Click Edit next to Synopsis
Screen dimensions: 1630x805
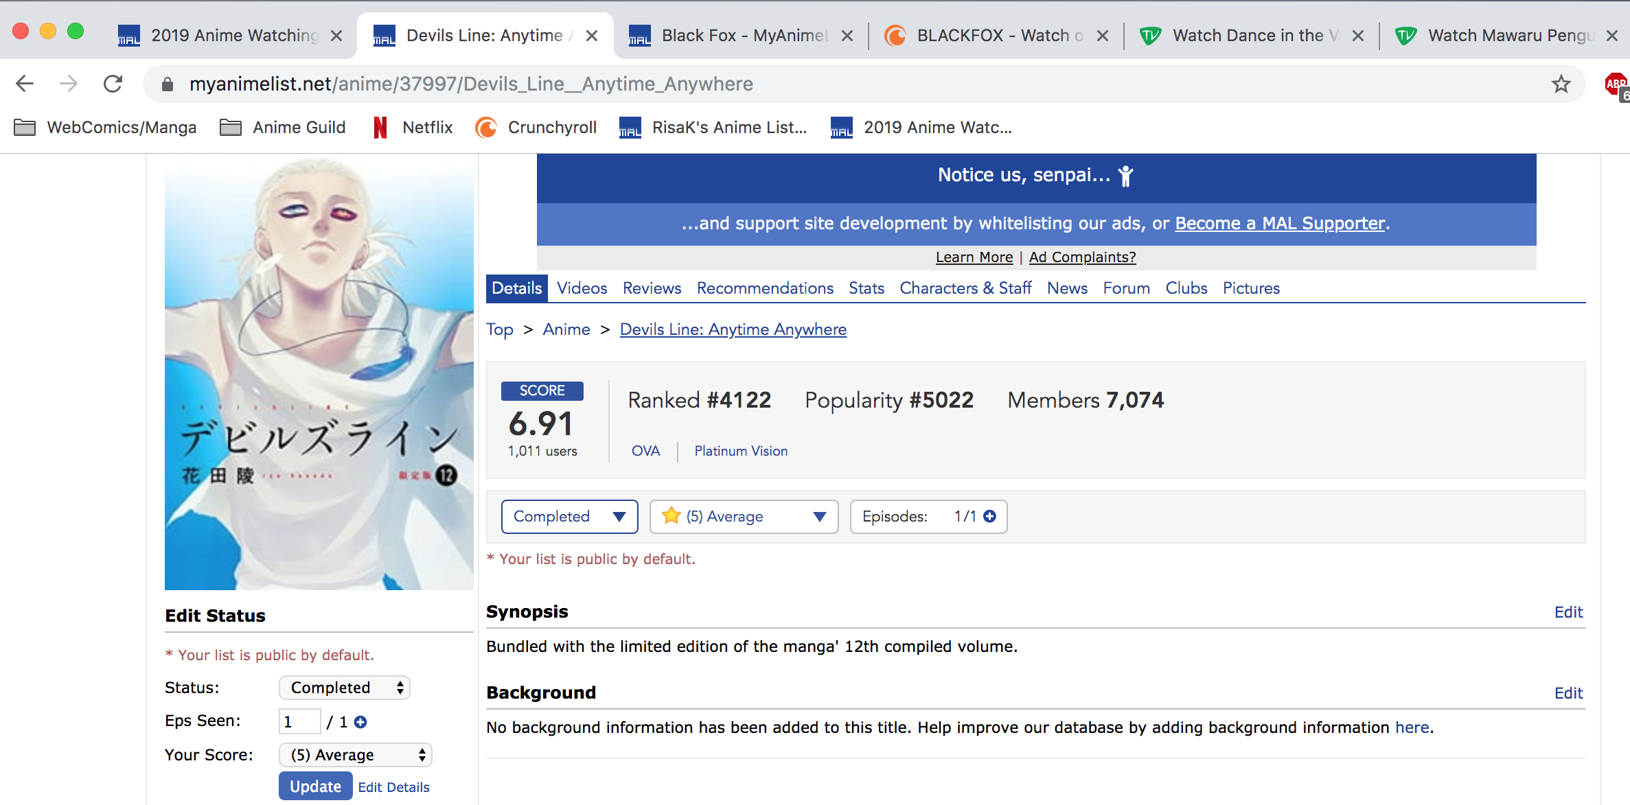tap(1569, 612)
